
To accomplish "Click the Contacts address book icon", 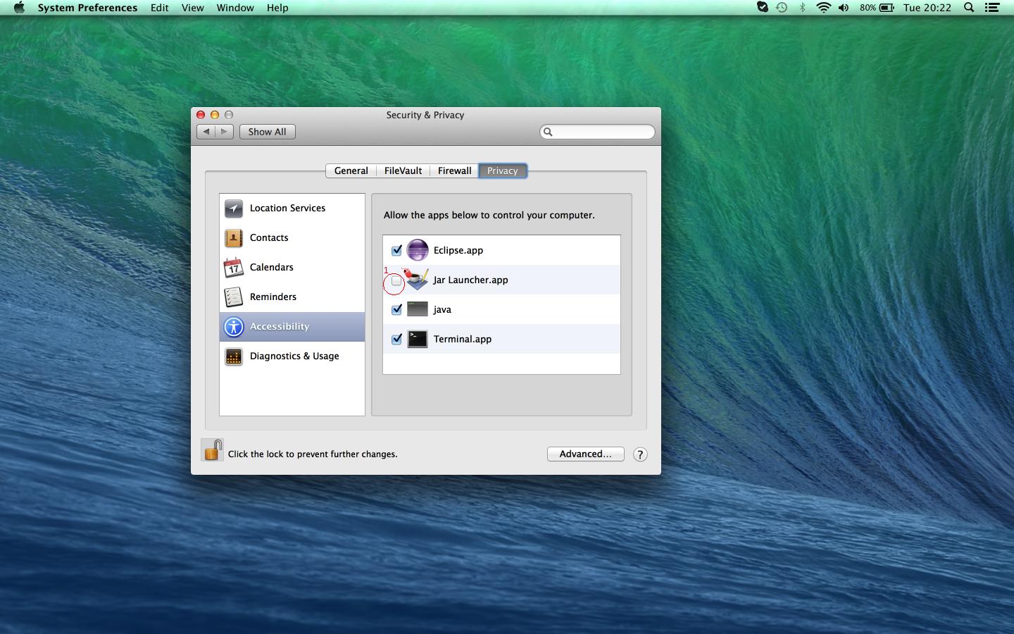I will point(234,238).
